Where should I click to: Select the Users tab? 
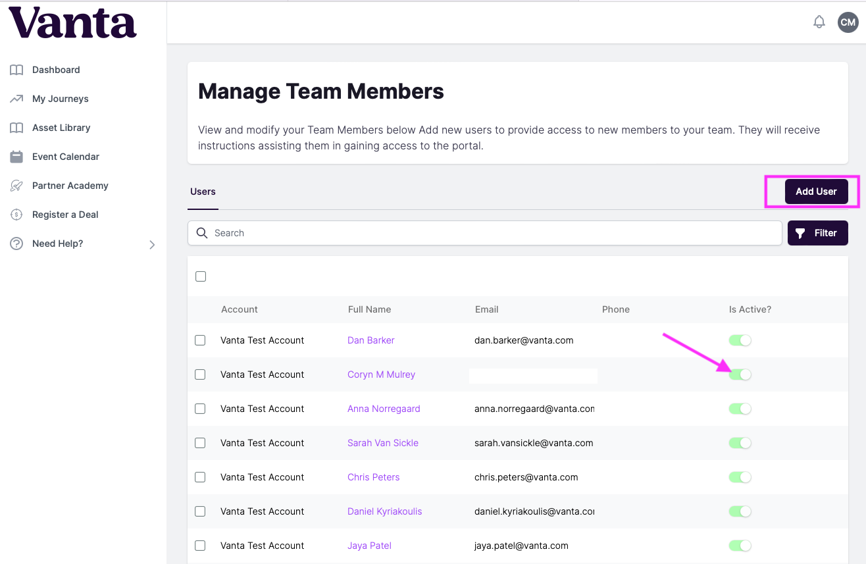[x=203, y=192]
